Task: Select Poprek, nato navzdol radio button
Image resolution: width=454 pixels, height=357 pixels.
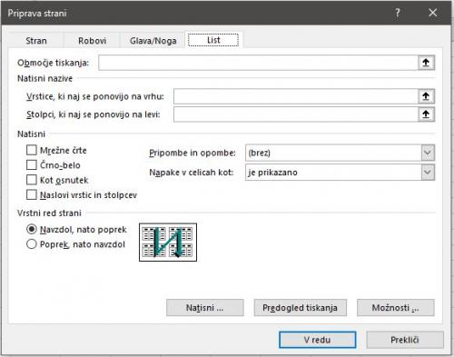Action: tap(32, 244)
